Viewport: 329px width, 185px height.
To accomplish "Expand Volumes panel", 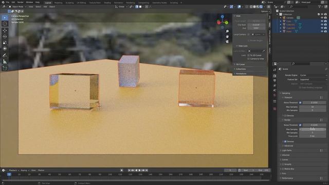I will click(286, 155).
